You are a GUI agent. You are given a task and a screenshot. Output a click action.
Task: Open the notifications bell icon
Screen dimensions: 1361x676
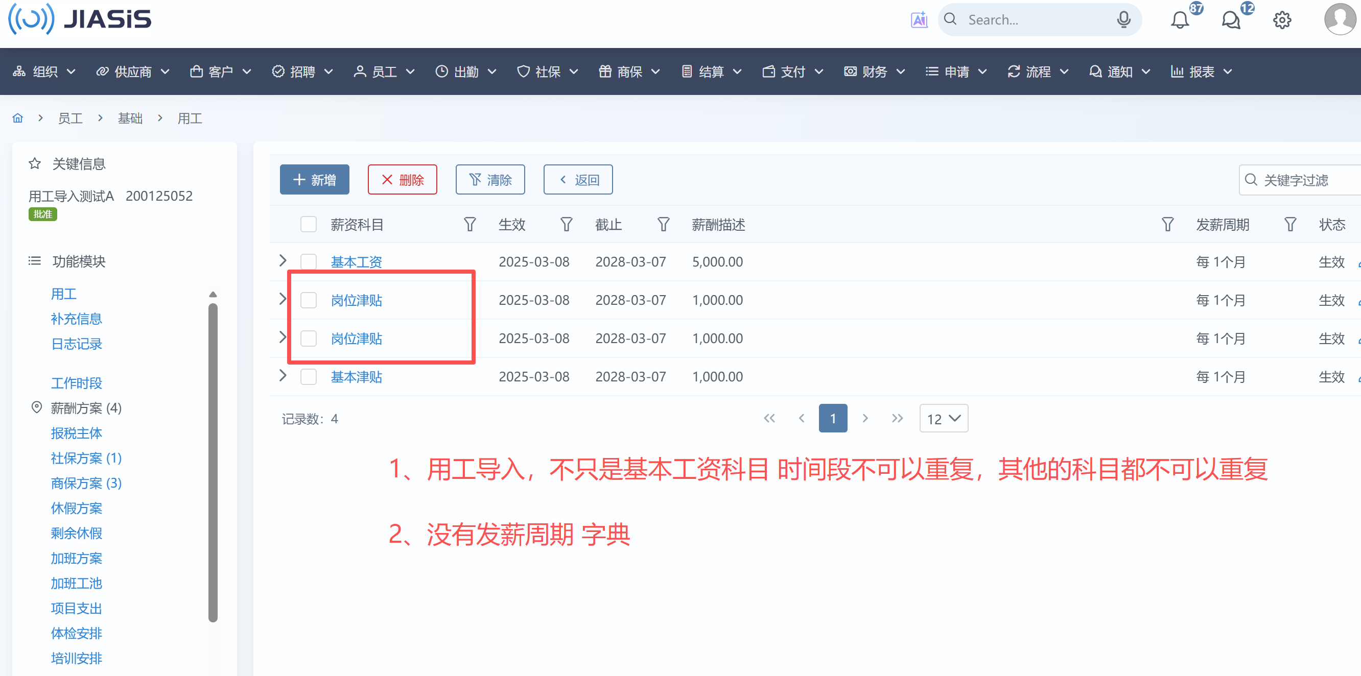[x=1179, y=20]
